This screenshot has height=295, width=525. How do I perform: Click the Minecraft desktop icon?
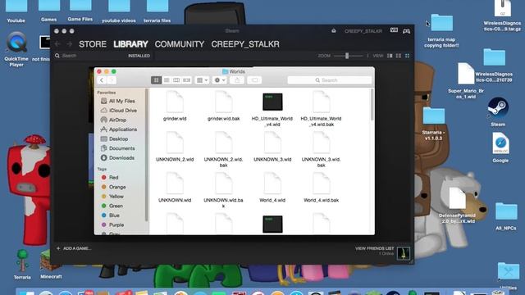[x=51, y=264]
